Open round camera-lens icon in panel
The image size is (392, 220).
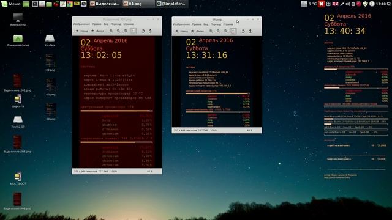coord(84,4)
